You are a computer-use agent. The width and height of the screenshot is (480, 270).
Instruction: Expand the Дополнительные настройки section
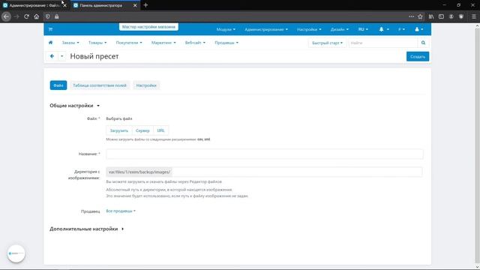click(x=87, y=229)
